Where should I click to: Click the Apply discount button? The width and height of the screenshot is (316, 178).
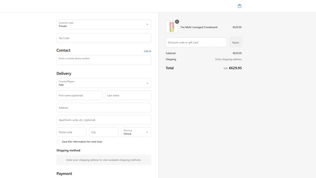coord(235,42)
